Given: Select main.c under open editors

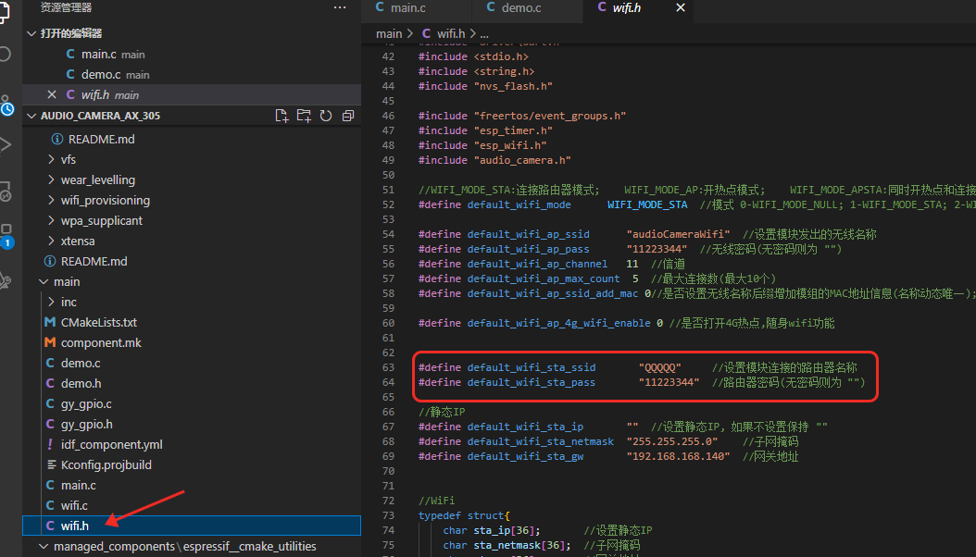Looking at the screenshot, I should (192, 54).
